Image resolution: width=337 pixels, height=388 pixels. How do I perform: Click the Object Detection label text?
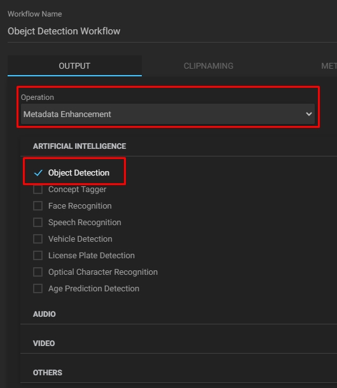[x=79, y=173]
